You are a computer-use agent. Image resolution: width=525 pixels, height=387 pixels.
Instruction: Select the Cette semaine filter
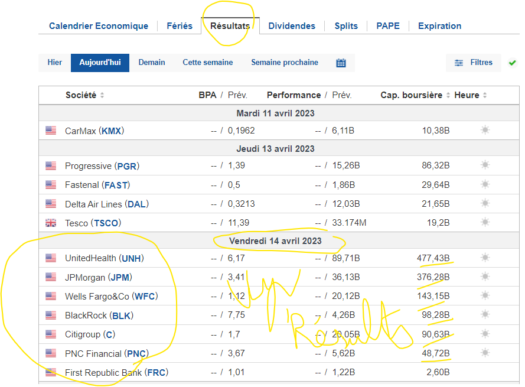click(208, 63)
